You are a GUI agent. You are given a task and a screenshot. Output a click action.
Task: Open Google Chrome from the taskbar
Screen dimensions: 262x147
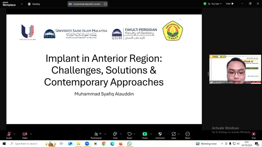[104, 144]
